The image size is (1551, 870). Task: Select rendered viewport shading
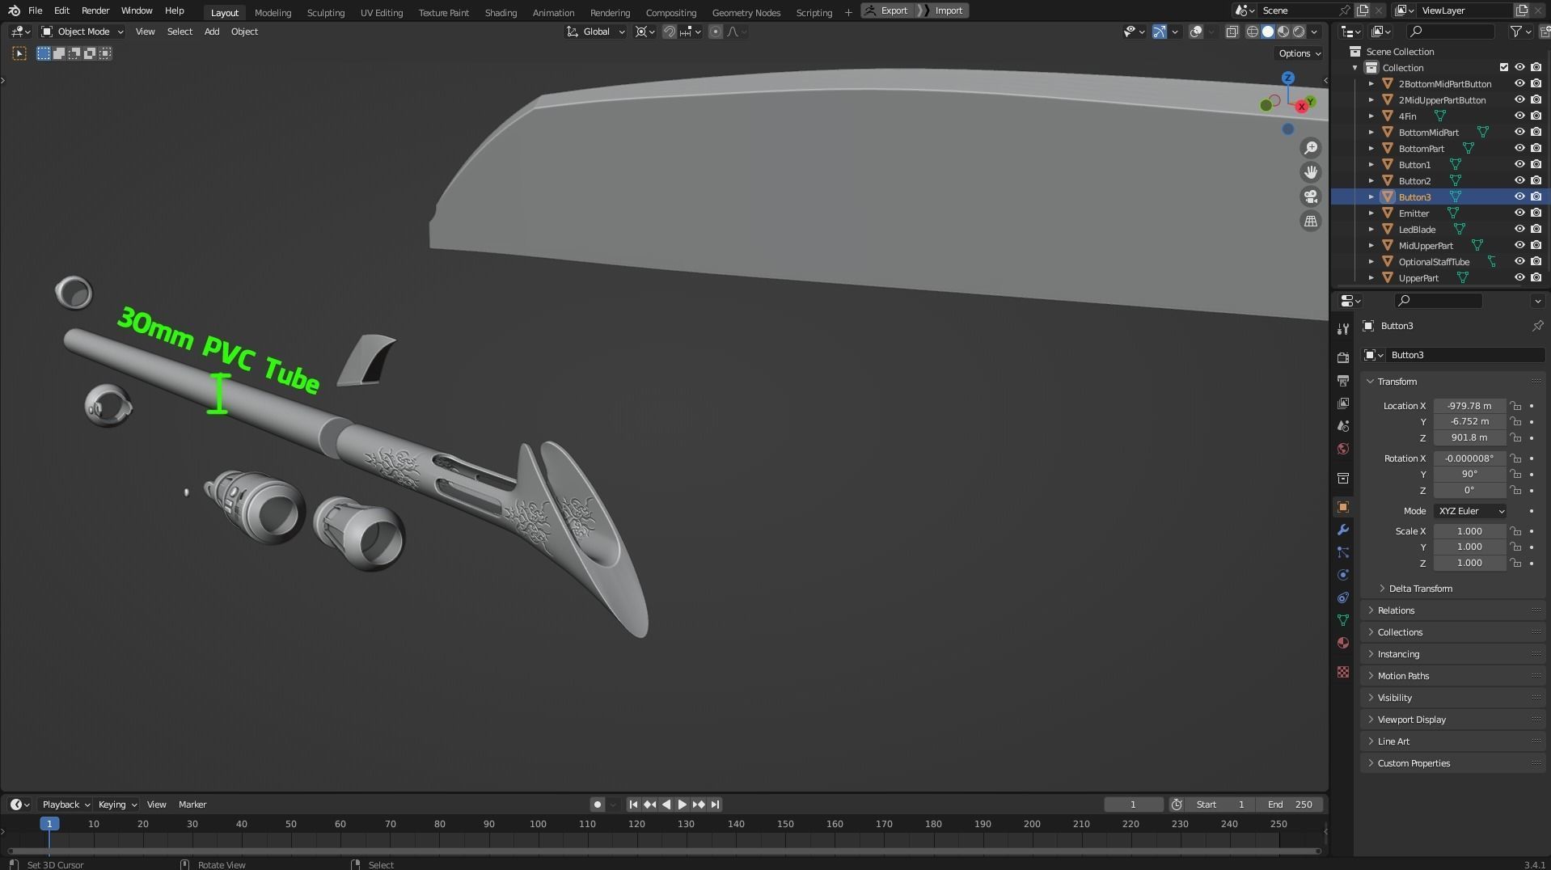tap(1299, 32)
